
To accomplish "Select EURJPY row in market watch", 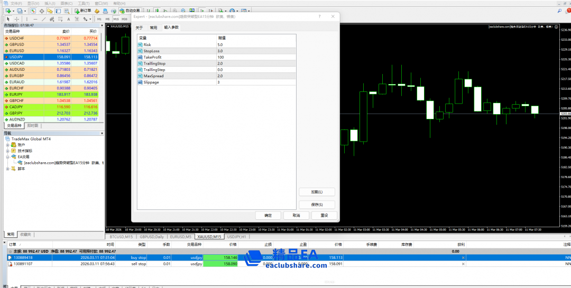I will pyautogui.click(x=16, y=94).
